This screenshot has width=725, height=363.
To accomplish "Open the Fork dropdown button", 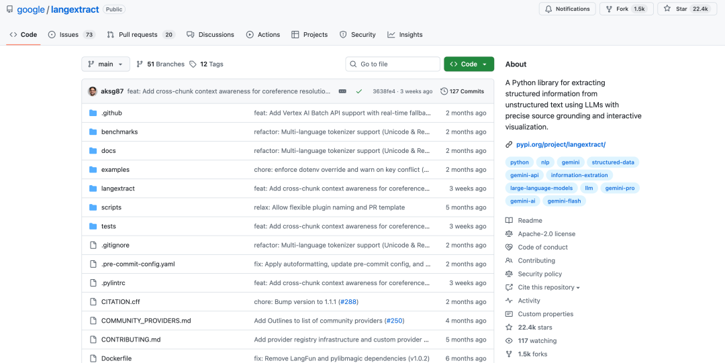I will 626,9.
